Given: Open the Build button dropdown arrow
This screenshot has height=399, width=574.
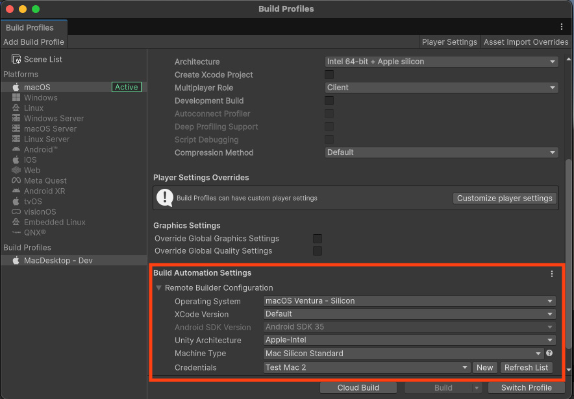Looking at the screenshot, I should click(476, 388).
